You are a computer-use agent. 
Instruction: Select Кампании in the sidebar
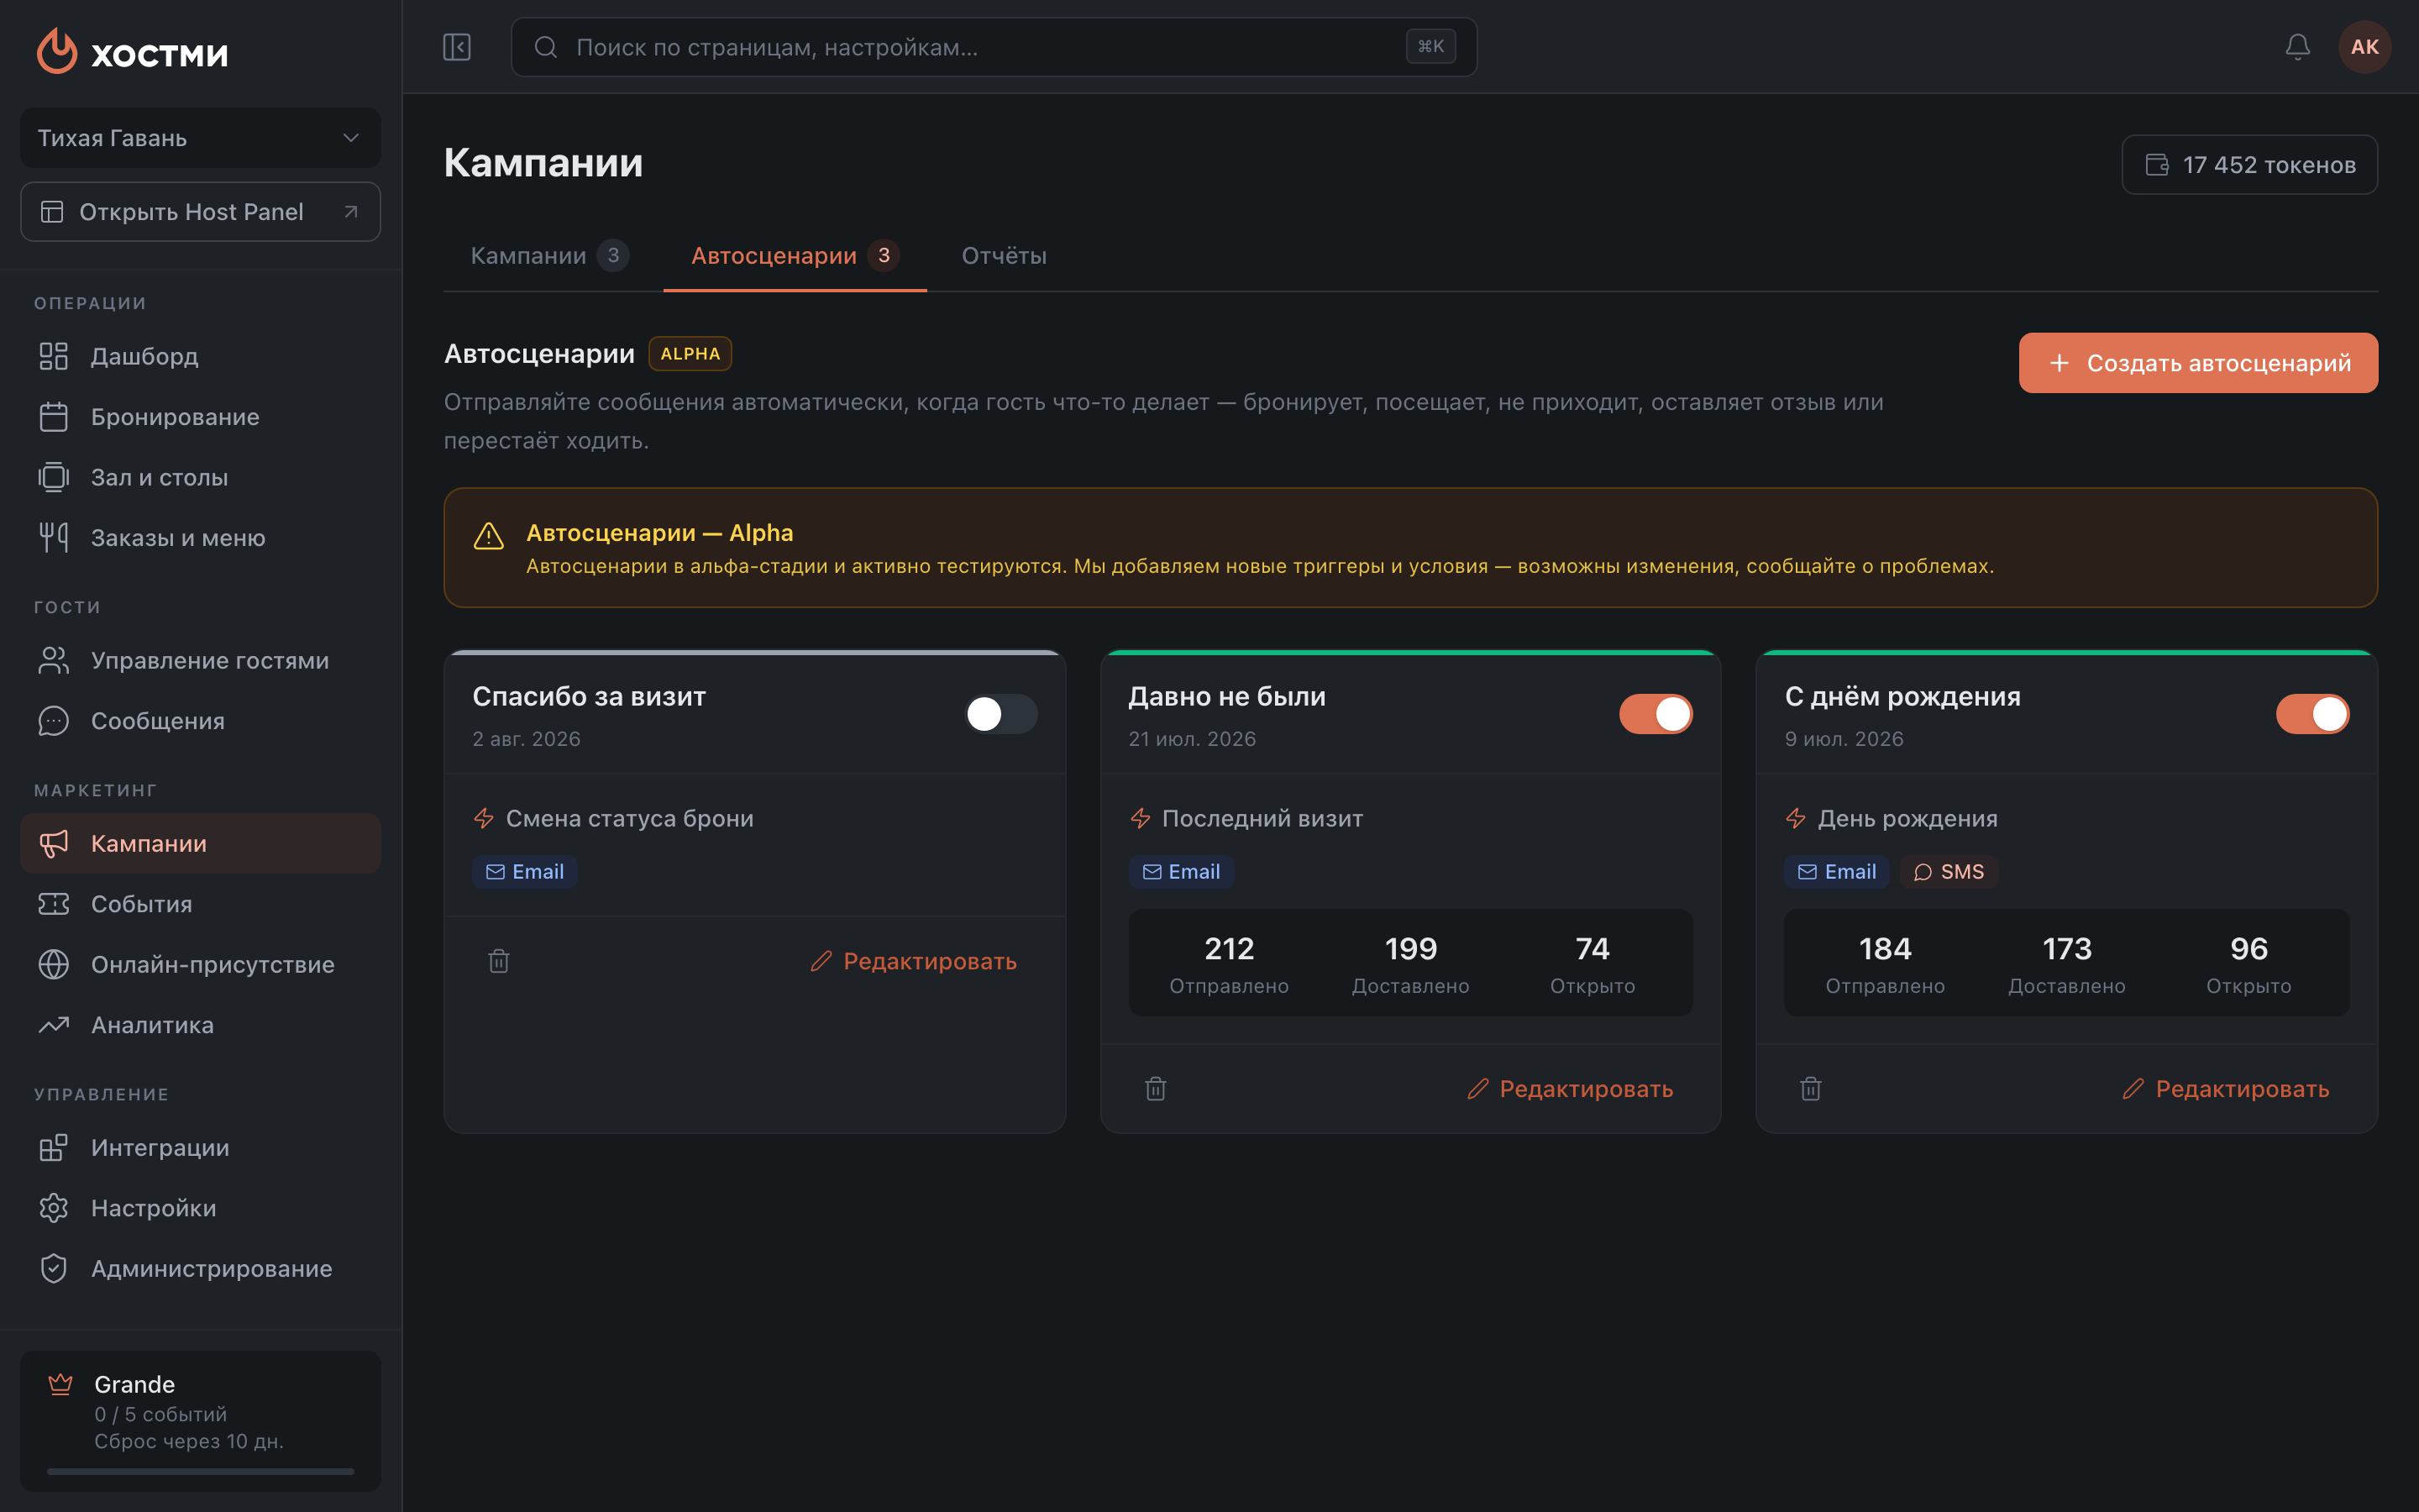200,843
